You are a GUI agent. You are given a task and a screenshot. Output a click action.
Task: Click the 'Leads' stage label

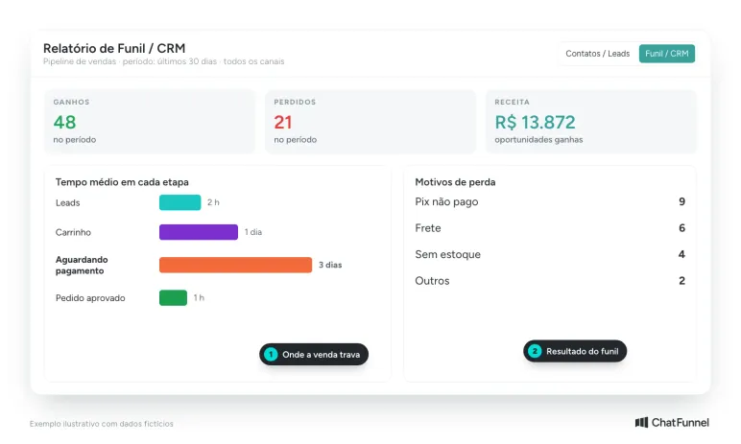(x=67, y=203)
